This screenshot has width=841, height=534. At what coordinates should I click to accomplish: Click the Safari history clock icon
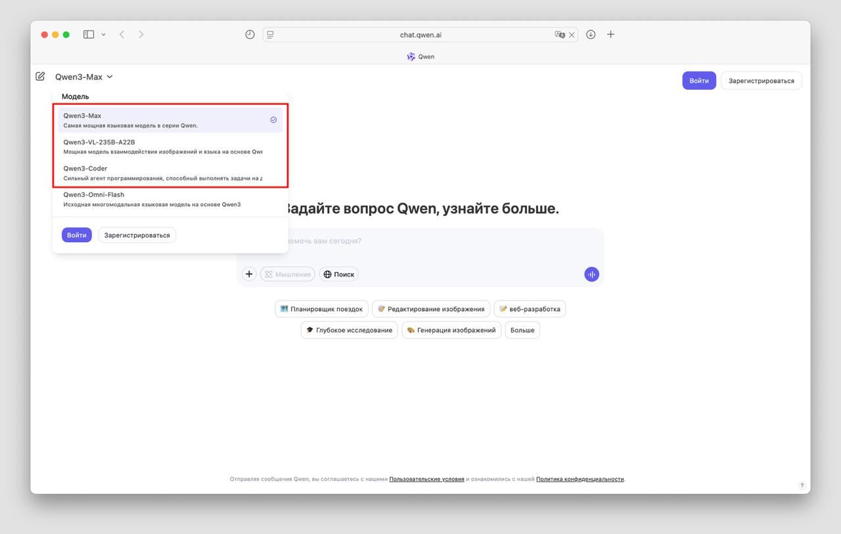[250, 35]
